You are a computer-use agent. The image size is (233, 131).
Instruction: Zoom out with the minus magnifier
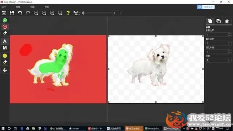pos(44,13)
